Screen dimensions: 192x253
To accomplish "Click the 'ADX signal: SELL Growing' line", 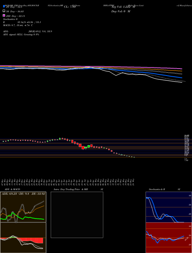I will tap(21, 34).
